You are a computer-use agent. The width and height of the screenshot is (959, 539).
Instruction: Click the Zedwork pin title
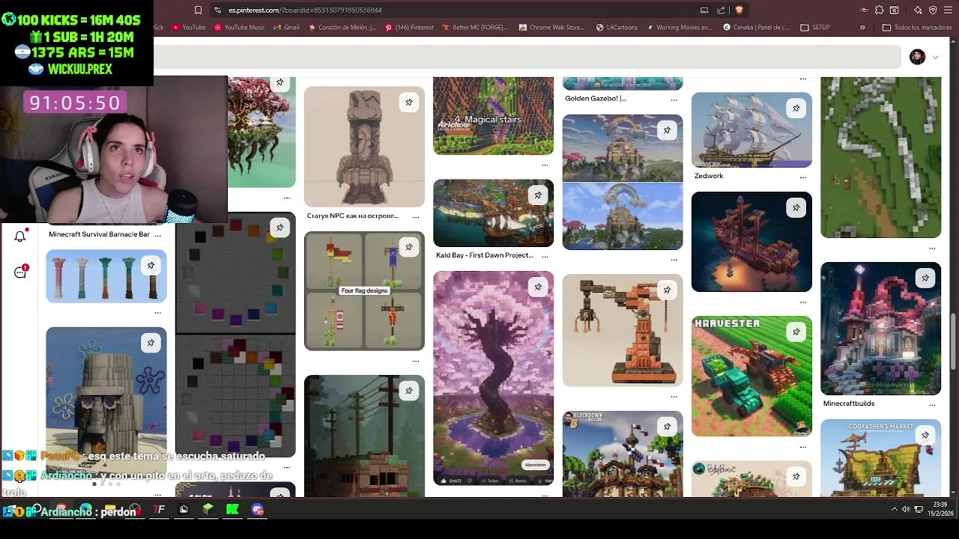click(x=709, y=176)
